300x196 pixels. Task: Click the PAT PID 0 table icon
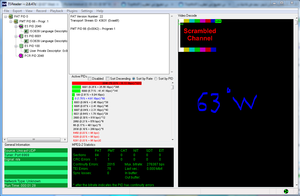[11, 16]
